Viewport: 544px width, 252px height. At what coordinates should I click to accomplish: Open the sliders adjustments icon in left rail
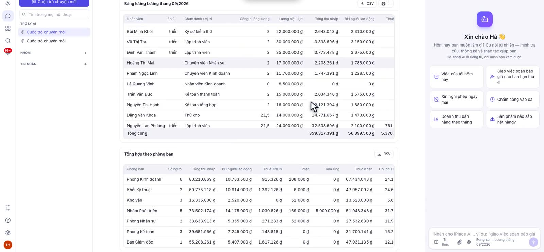[8, 208]
